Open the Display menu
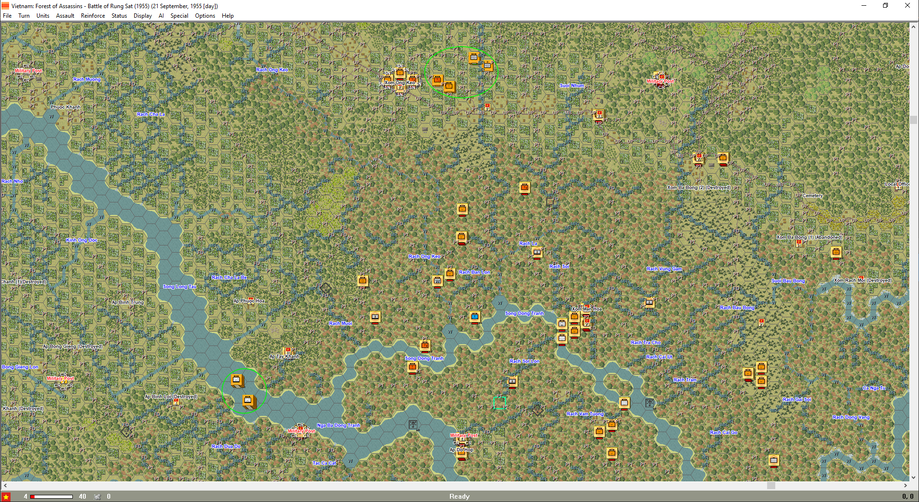Image resolution: width=919 pixels, height=502 pixels. (143, 16)
